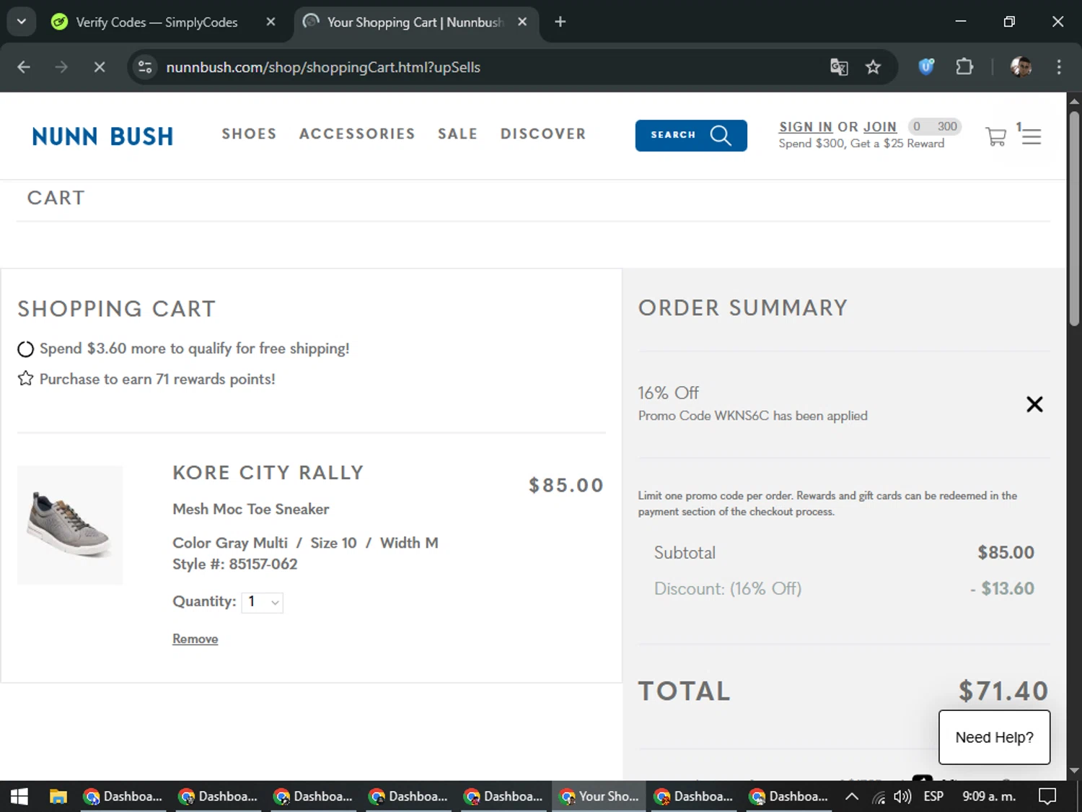View site information icon in address bar
This screenshot has height=812, width=1082.
[145, 67]
